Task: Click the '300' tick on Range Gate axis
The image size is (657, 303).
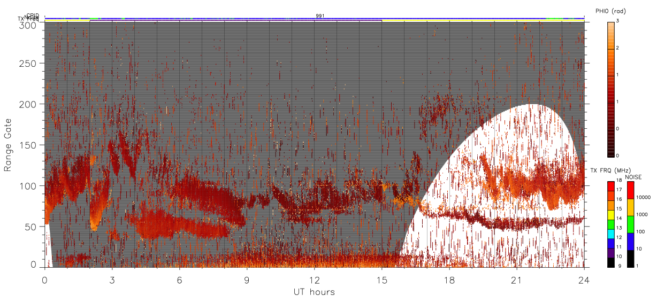Action: [x=29, y=25]
